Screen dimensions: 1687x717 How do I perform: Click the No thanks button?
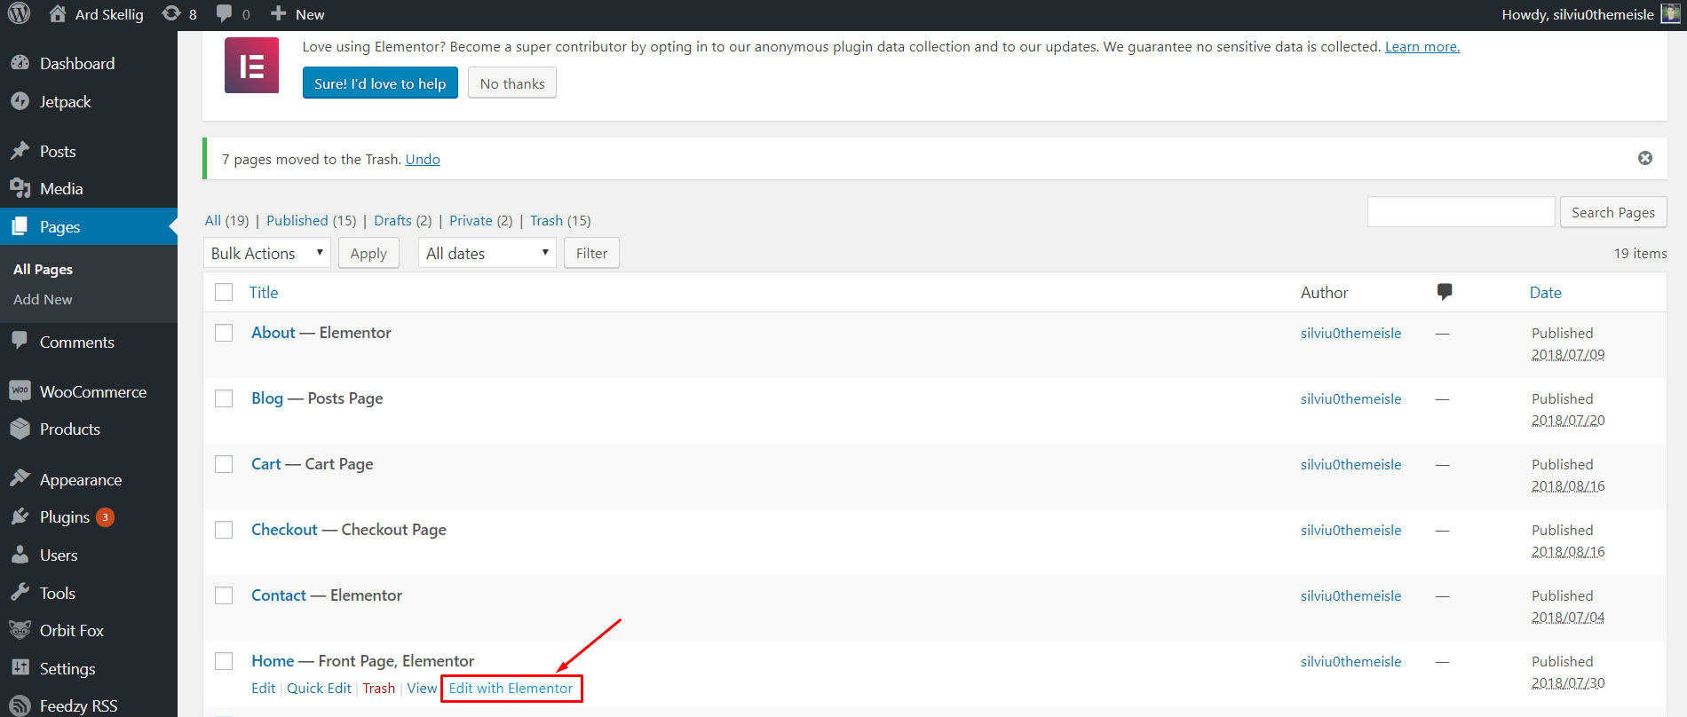[x=512, y=83]
